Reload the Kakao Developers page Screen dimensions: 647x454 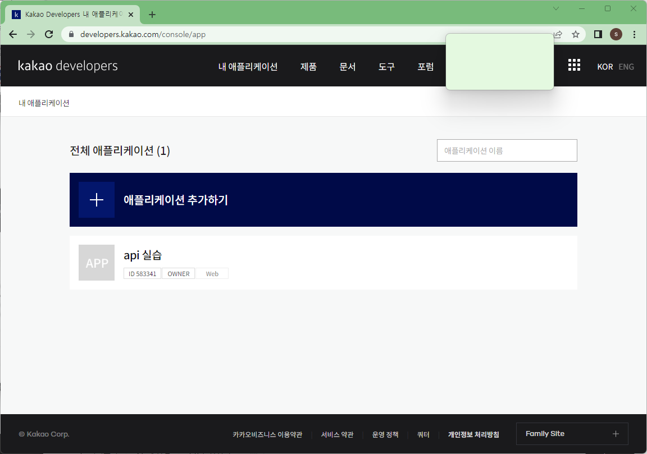coord(49,34)
